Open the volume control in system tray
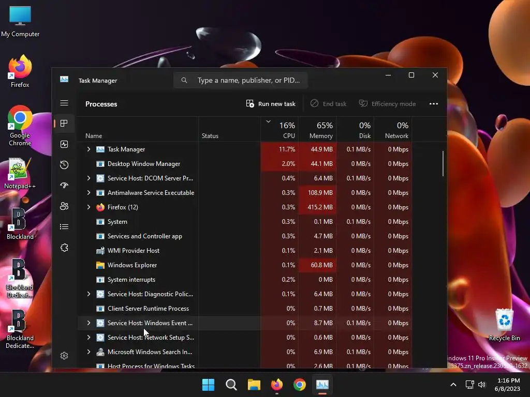Screen dimensions: 530x397 point(482,385)
